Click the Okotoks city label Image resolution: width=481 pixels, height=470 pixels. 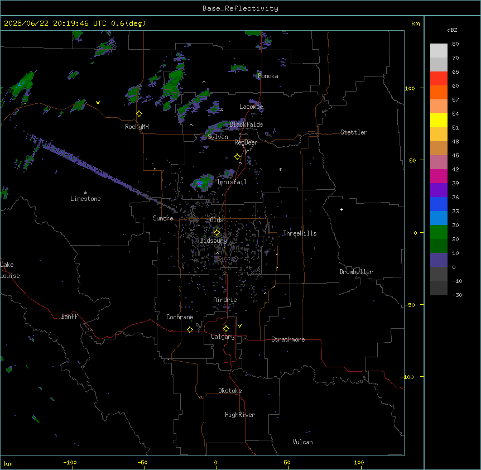(230, 391)
